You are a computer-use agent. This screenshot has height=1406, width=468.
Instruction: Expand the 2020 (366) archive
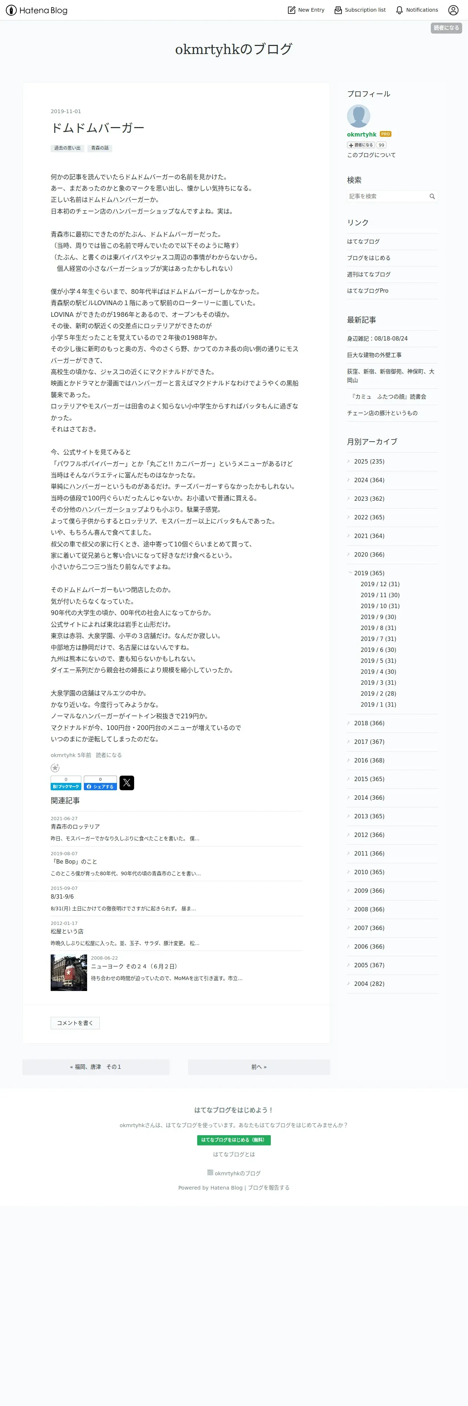(x=349, y=554)
